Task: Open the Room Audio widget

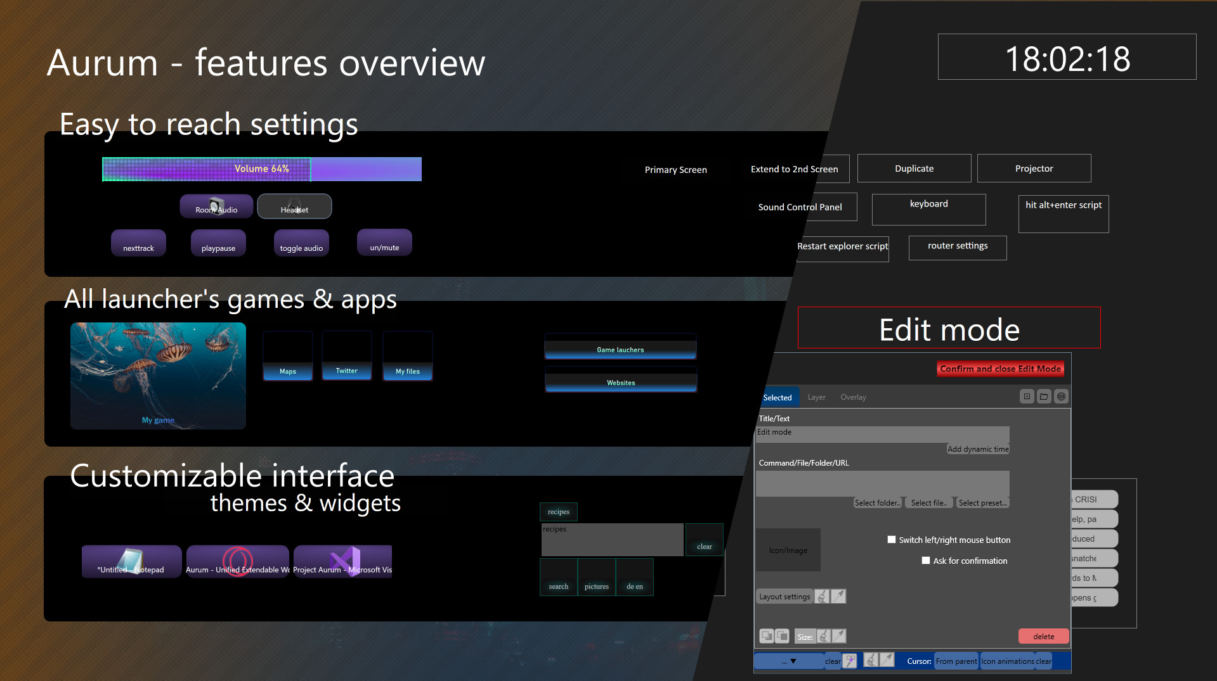Action: [x=216, y=206]
